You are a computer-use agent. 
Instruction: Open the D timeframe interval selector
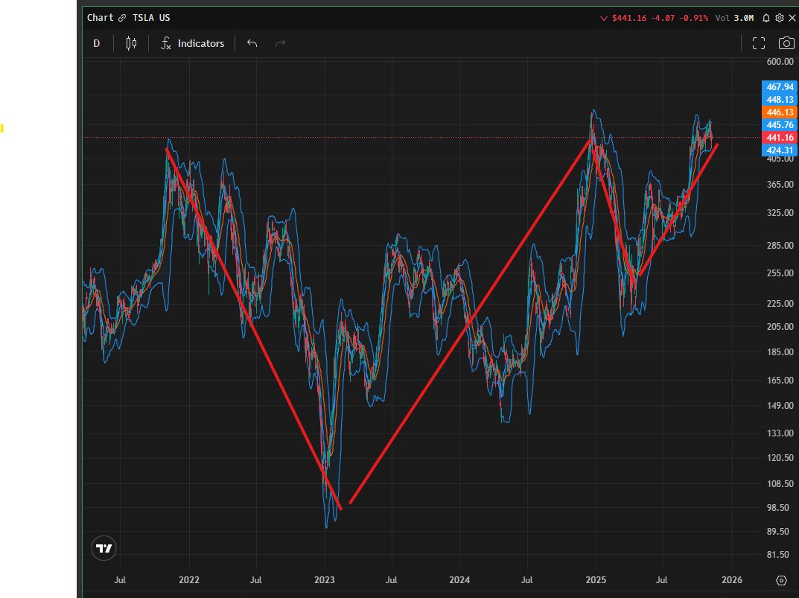point(96,43)
